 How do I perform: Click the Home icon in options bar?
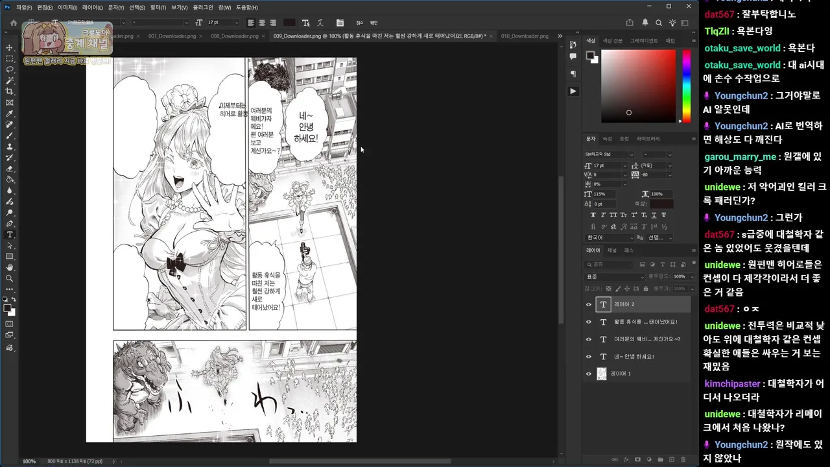14,23
